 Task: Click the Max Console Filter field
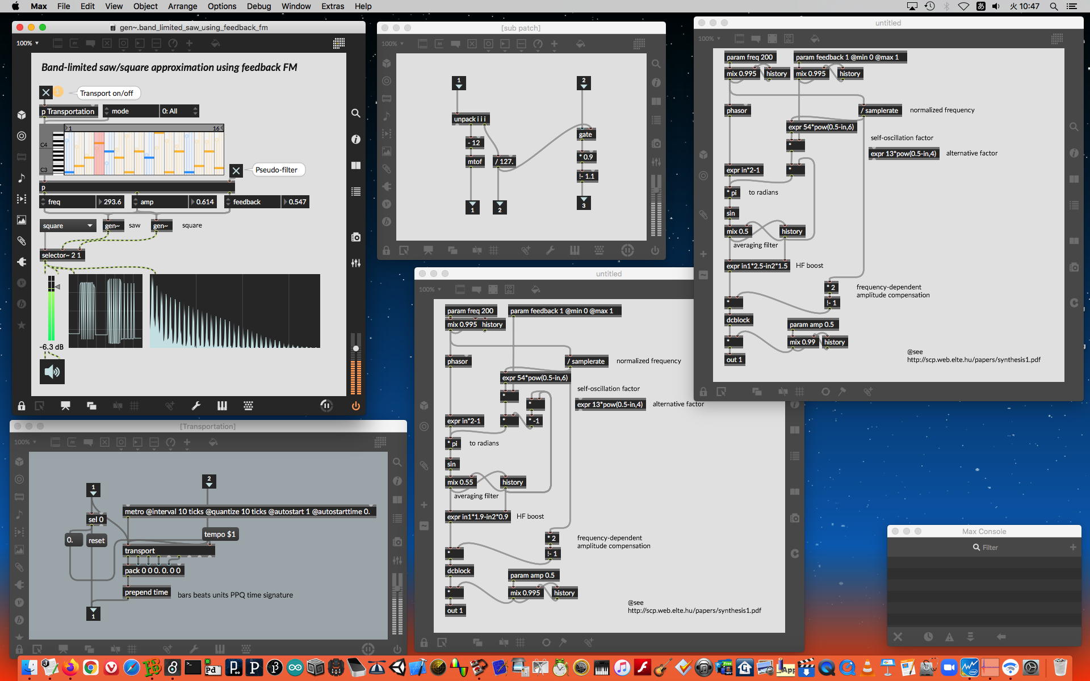click(x=990, y=548)
